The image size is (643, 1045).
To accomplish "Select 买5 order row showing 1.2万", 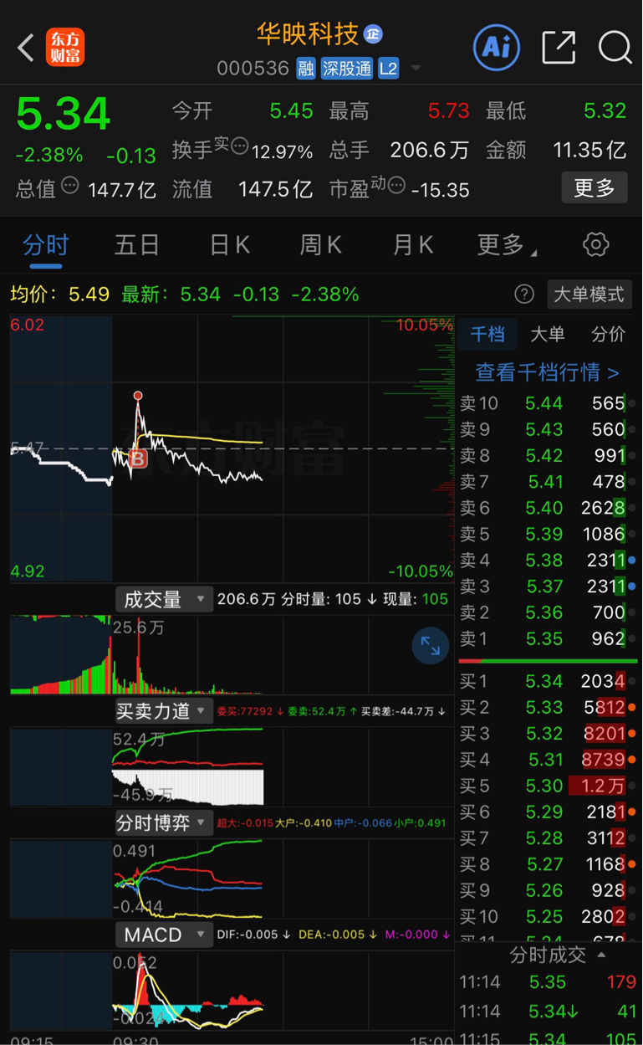I will point(548,786).
